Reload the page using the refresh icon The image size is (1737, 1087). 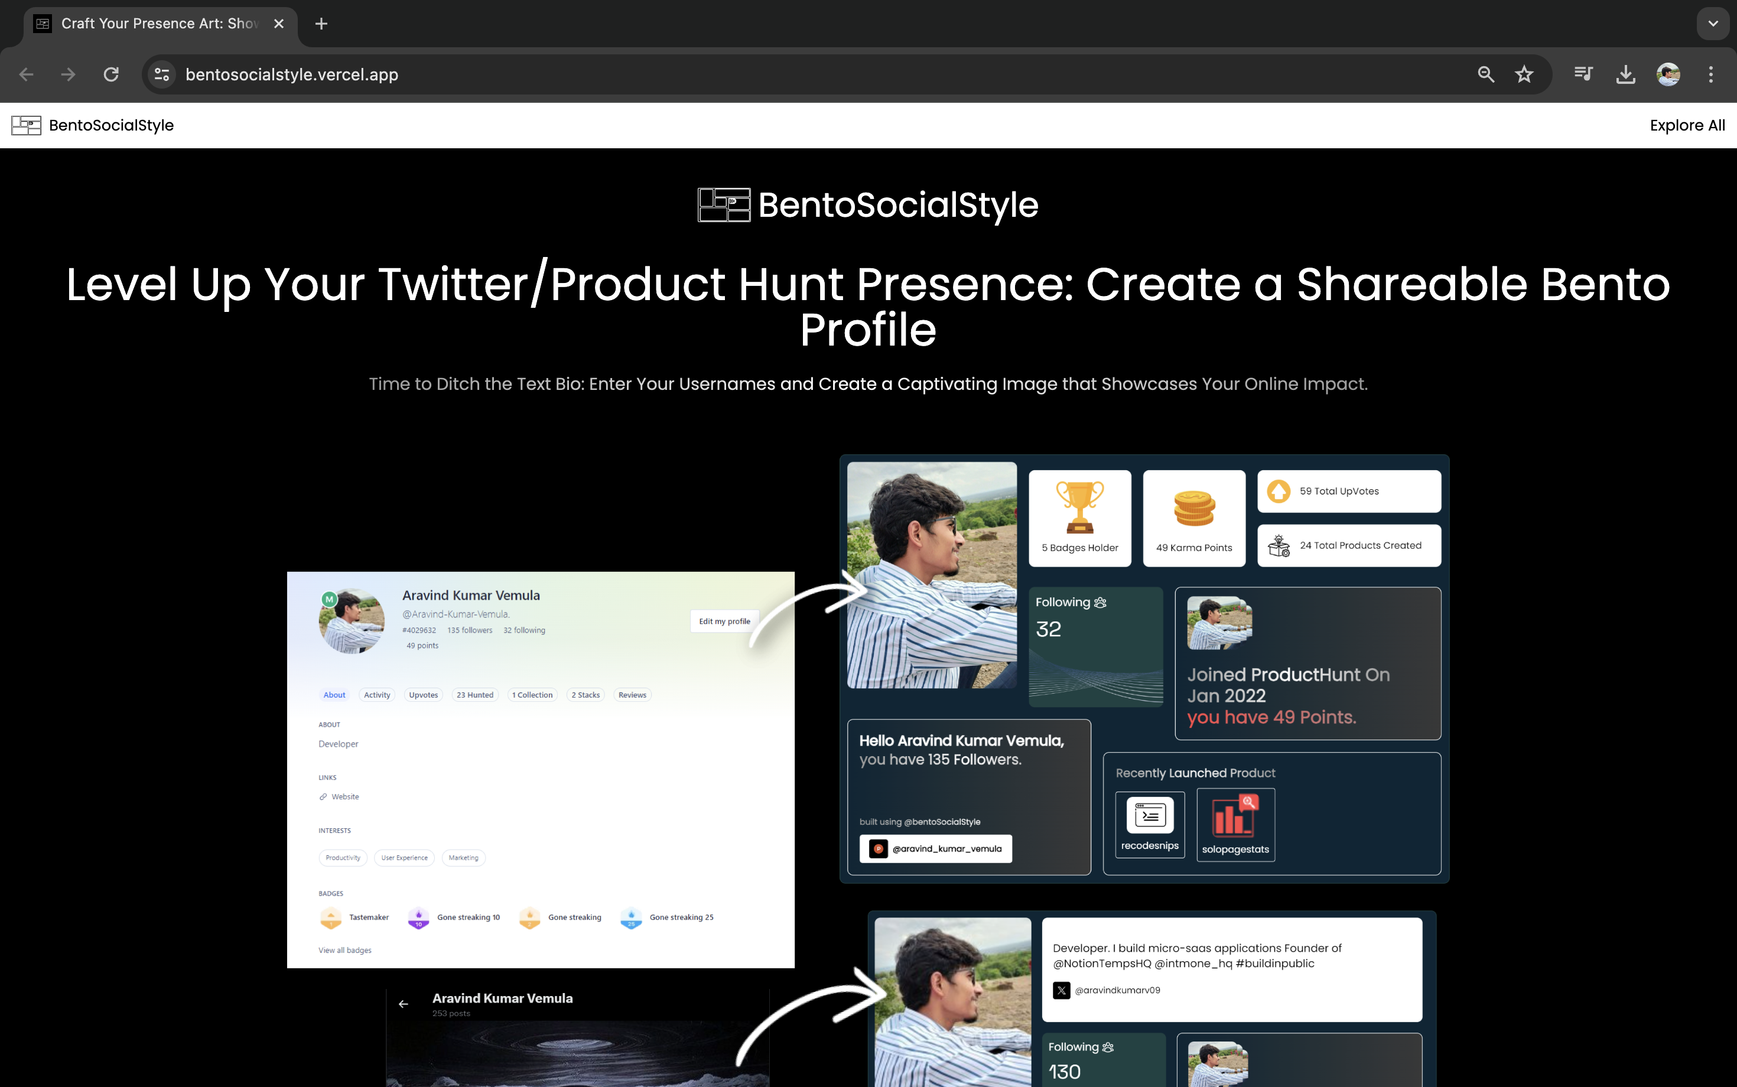(x=110, y=74)
